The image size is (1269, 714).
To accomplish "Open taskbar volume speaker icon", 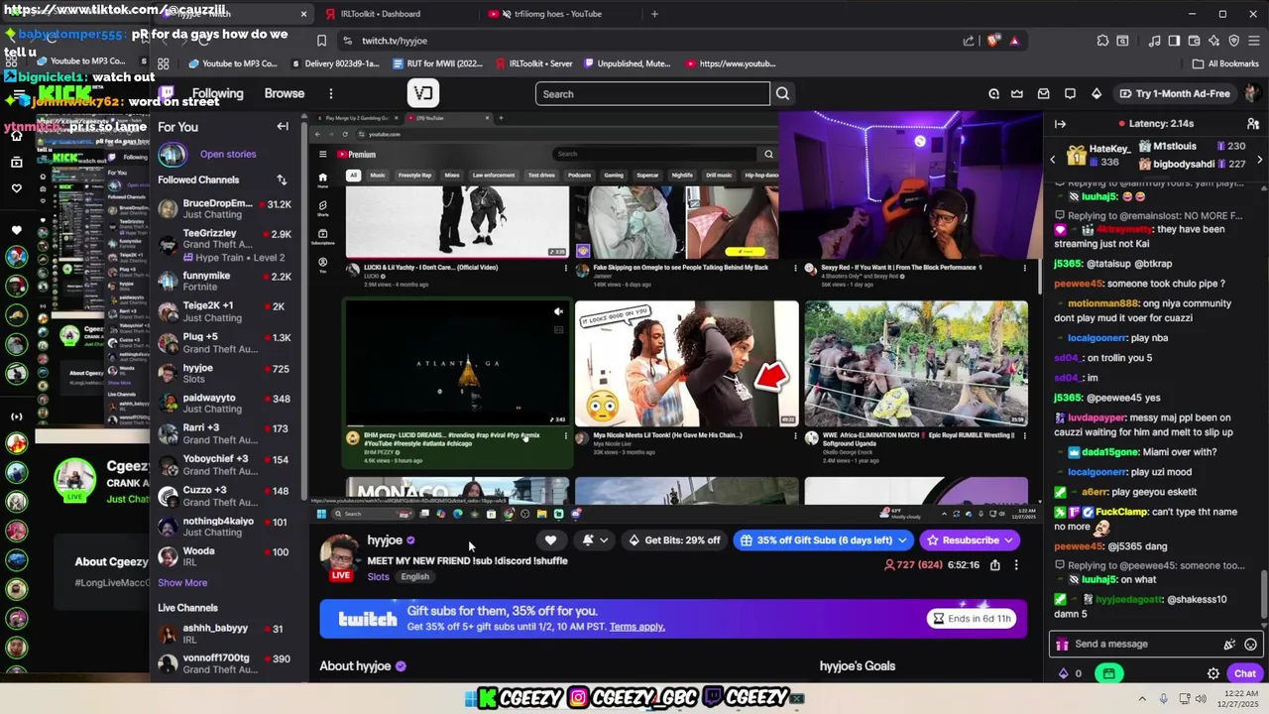I will click(x=1202, y=699).
